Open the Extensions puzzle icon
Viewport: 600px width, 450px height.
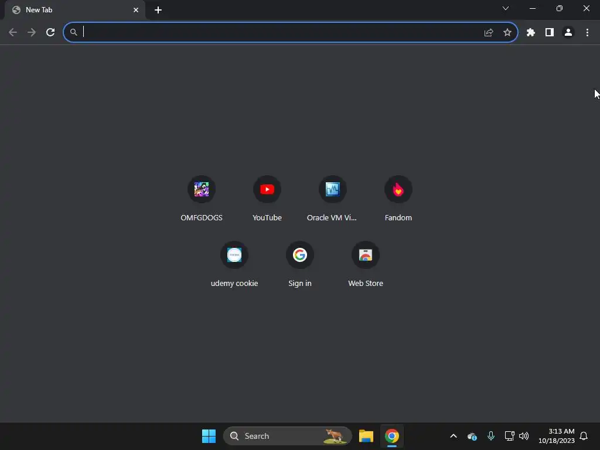pos(531,33)
